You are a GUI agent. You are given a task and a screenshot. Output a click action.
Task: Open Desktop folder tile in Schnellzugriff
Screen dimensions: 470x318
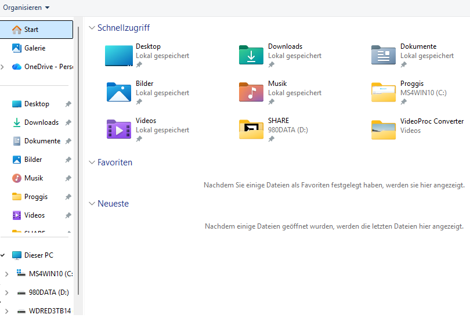147,55
